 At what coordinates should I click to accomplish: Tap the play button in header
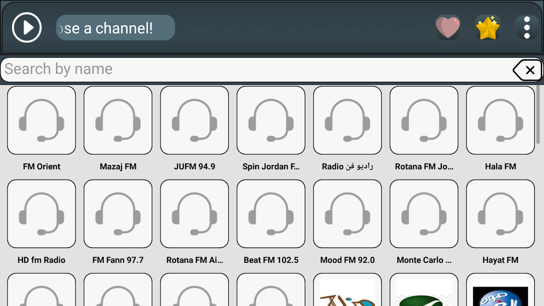(27, 28)
